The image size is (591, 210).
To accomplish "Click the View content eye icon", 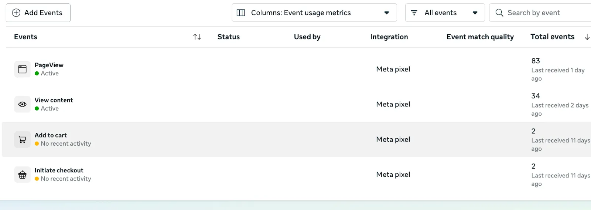I will pos(23,104).
